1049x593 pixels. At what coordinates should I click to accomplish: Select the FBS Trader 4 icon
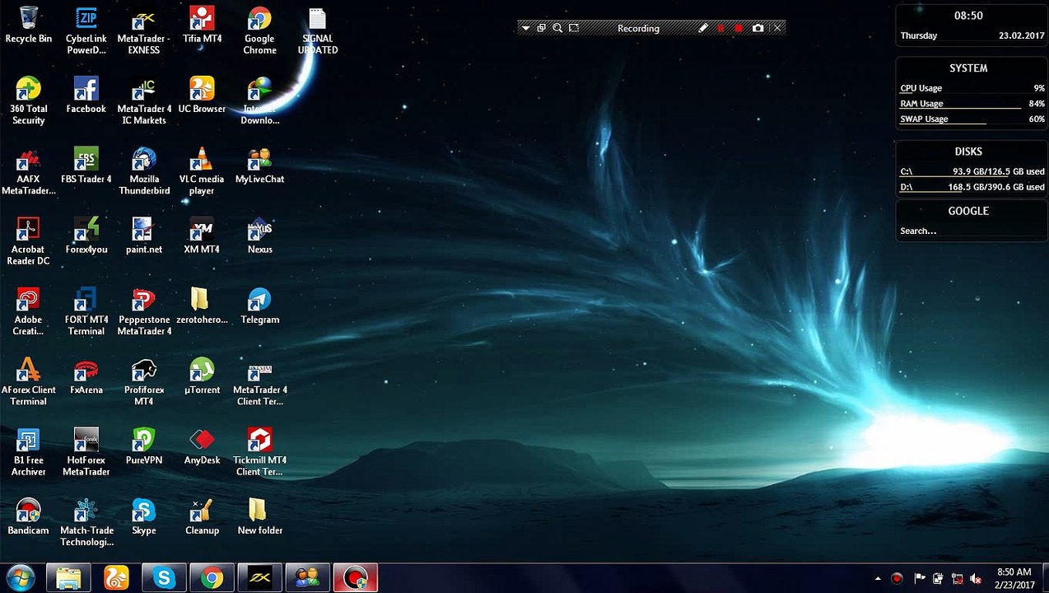click(x=86, y=166)
